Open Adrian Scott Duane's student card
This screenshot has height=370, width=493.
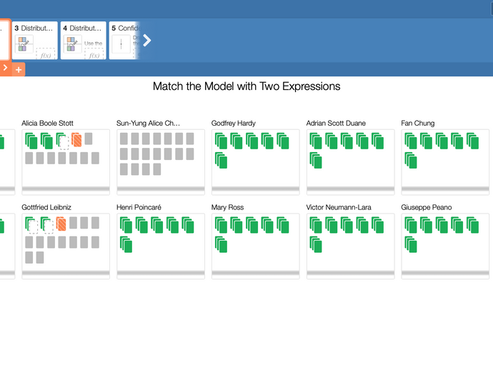[x=351, y=162]
